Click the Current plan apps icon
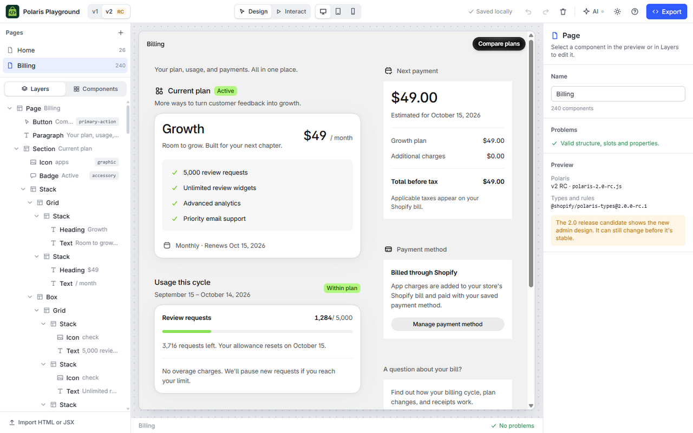The image size is (693, 433). point(159,91)
